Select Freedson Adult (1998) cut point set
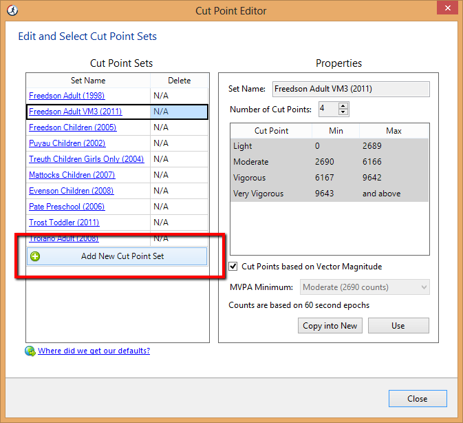This screenshot has height=423, width=463. click(67, 96)
